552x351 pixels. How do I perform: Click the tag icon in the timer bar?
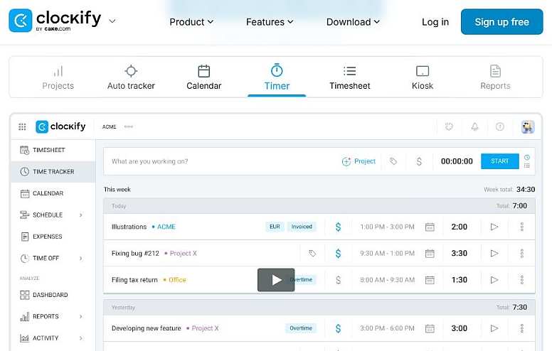click(393, 161)
